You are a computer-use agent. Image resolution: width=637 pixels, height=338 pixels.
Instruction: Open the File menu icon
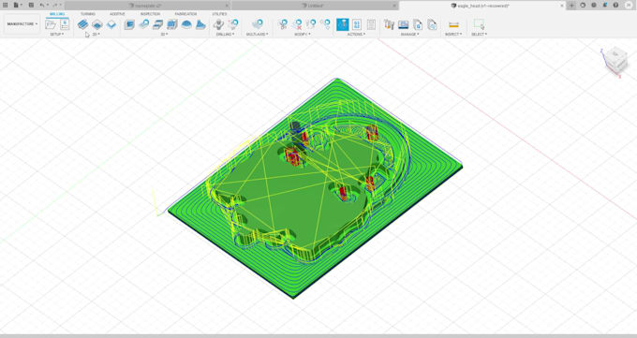click(x=17, y=6)
